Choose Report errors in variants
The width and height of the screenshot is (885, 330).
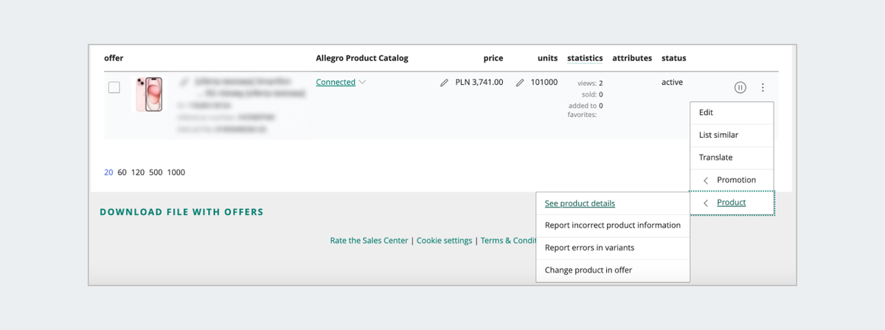[x=589, y=248]
